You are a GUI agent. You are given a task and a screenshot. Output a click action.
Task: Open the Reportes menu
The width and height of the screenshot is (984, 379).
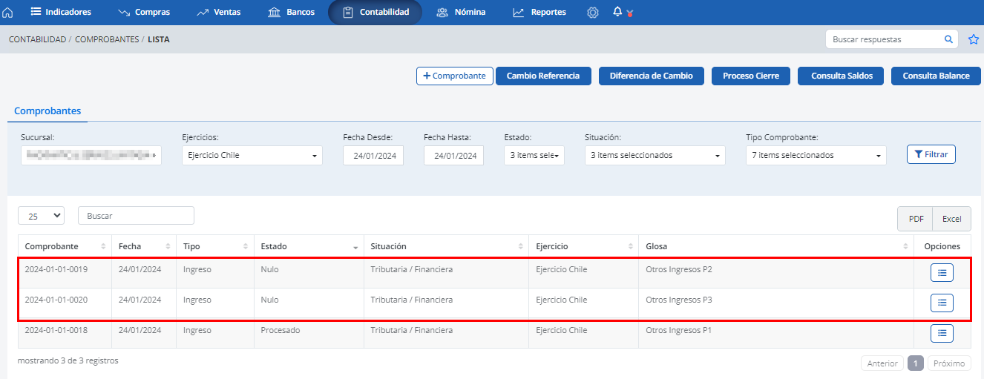point(539,13)
